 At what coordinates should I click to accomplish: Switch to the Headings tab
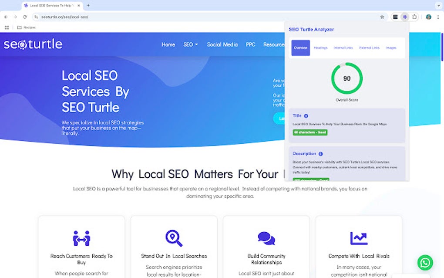320,48
